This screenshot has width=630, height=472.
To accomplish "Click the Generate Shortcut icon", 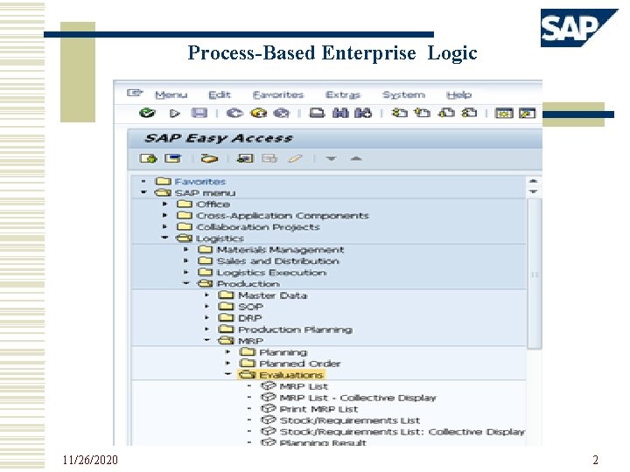I will pos(528,114).
